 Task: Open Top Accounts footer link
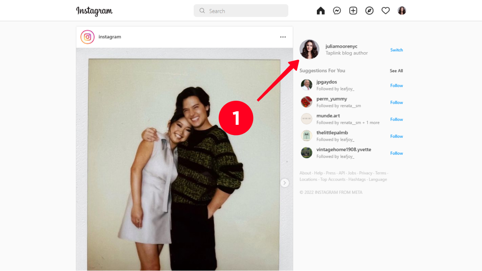coord(333,180)
